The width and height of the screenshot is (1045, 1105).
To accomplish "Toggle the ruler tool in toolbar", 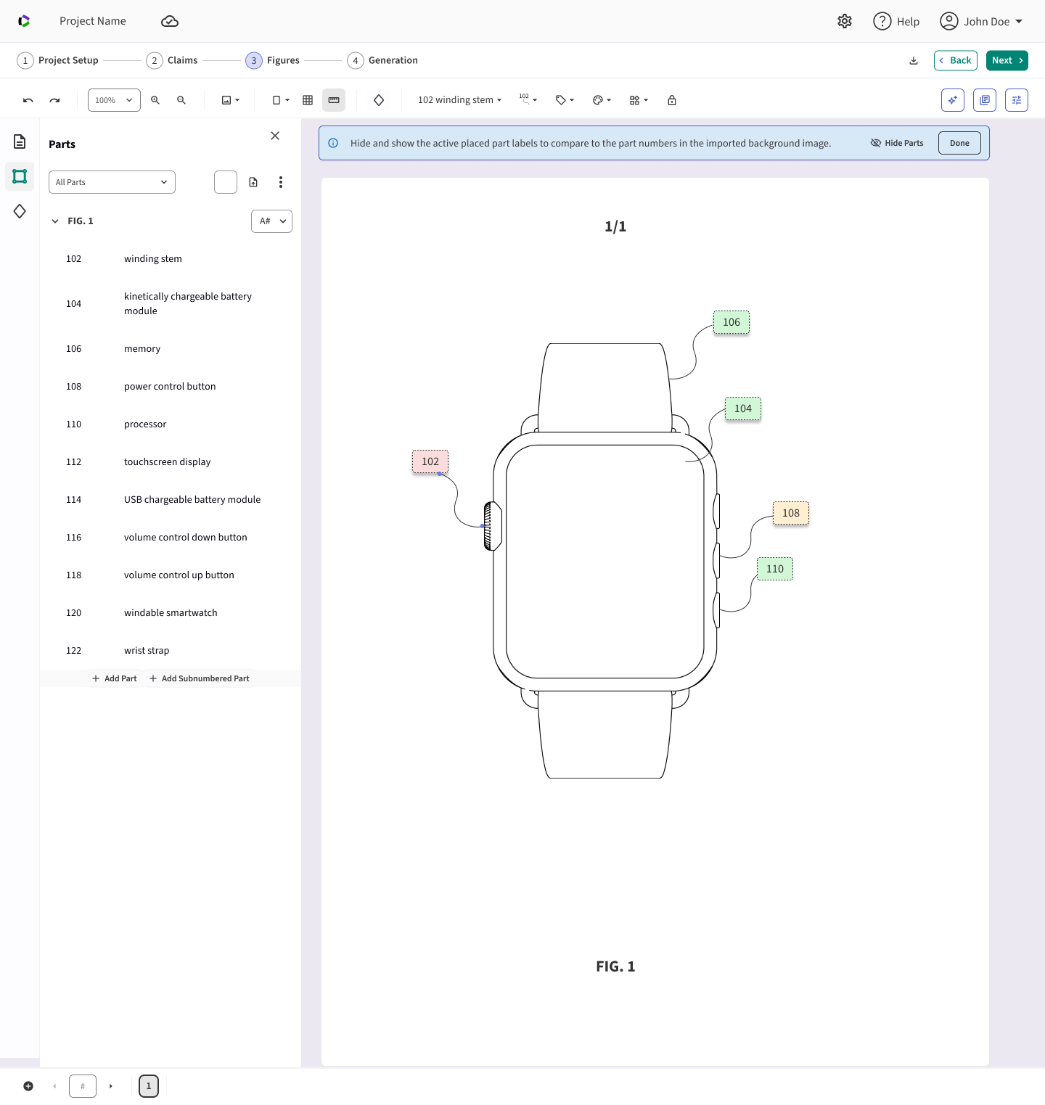I will click(334, 100).
